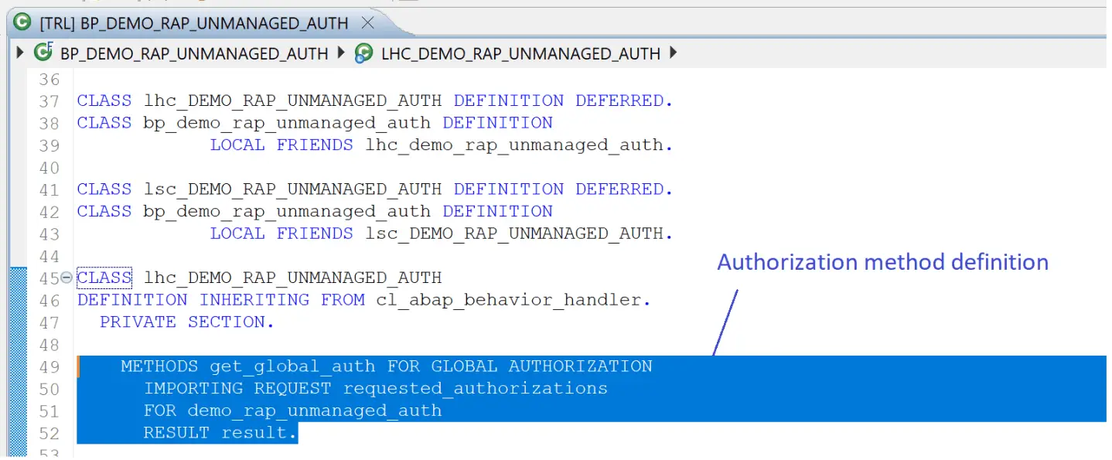Click the CLASS keyword on line 37
The height and width of the screenshot is (460, 1112).
click(x=104, y=101)
